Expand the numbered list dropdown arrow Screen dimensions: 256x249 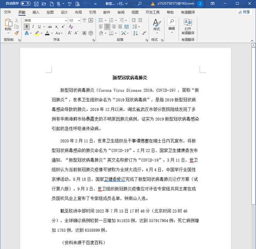click(x=116, y=20)
